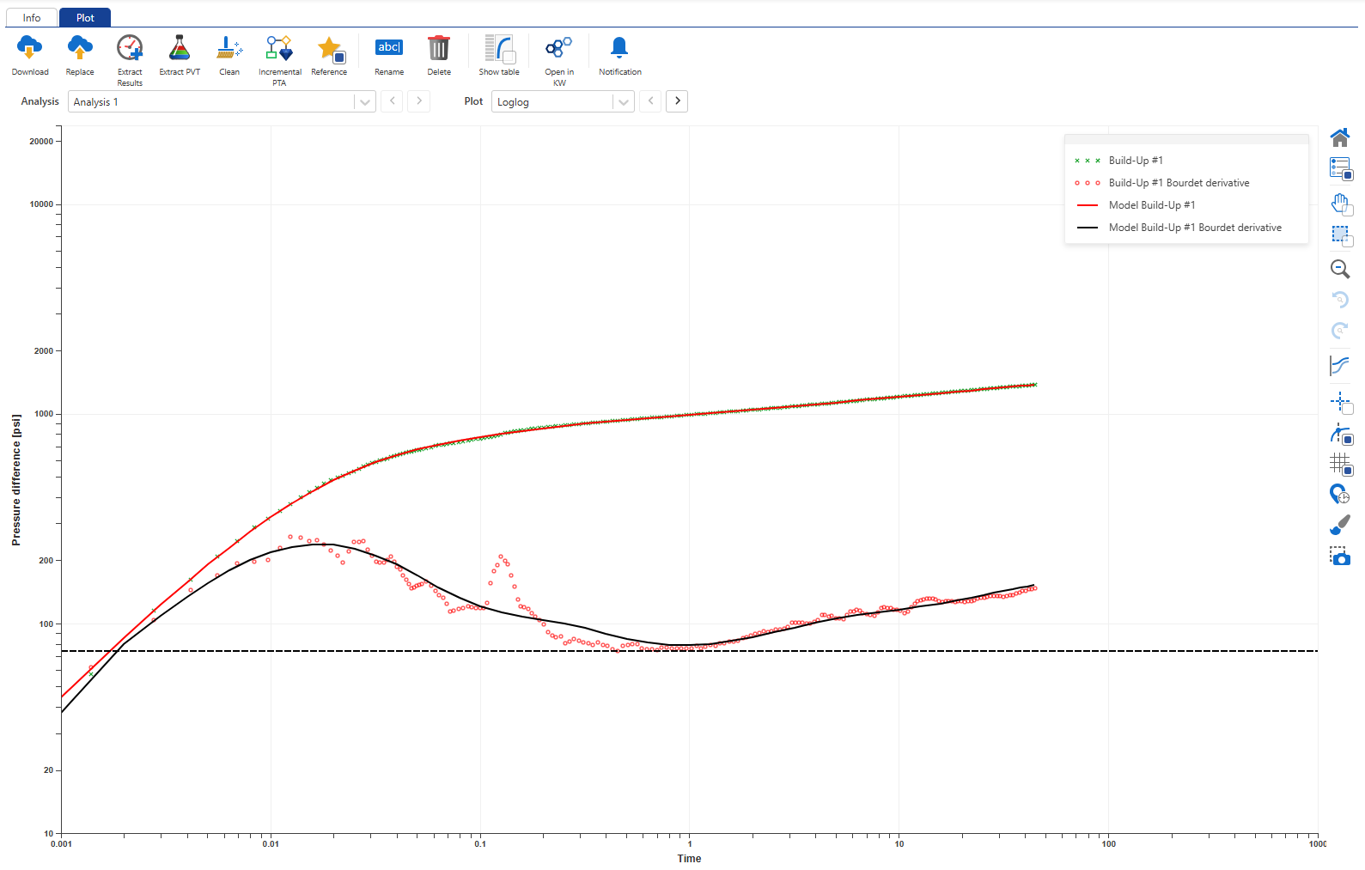Toggle the Reference star option
Image resolution: width=1365 pixels, height=870 pixels.
[x=329, y=49]
